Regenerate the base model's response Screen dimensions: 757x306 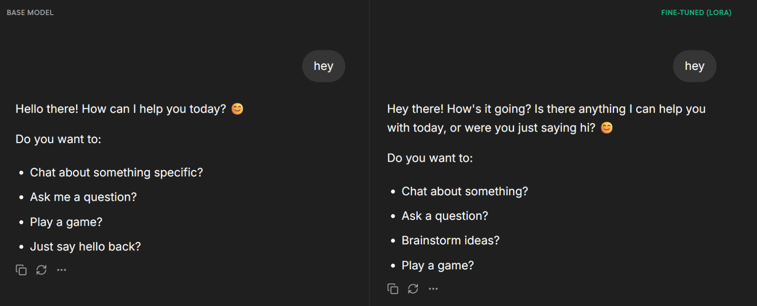(41, 270)
